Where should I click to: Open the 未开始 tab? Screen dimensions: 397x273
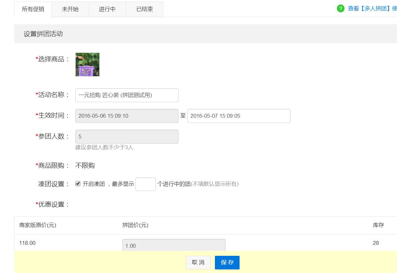(70, 9)
